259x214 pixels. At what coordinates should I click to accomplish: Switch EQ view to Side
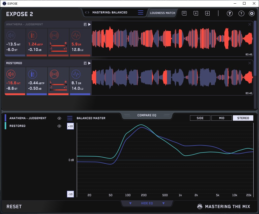coord(200,118)
